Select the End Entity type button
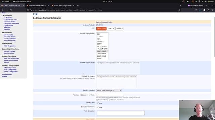215x120 pixels. 101,29
